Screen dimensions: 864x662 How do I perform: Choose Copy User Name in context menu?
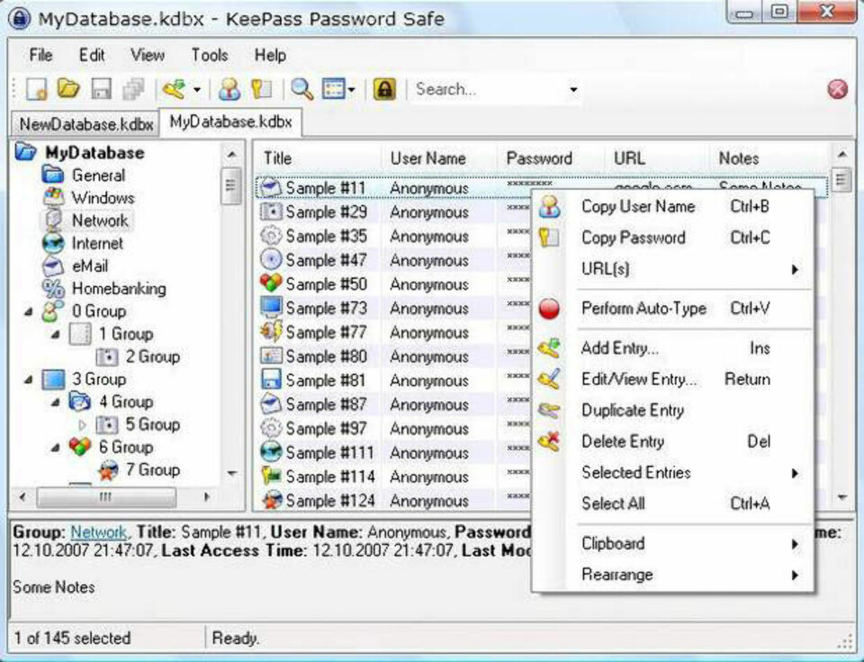click(x=673, y=207)
